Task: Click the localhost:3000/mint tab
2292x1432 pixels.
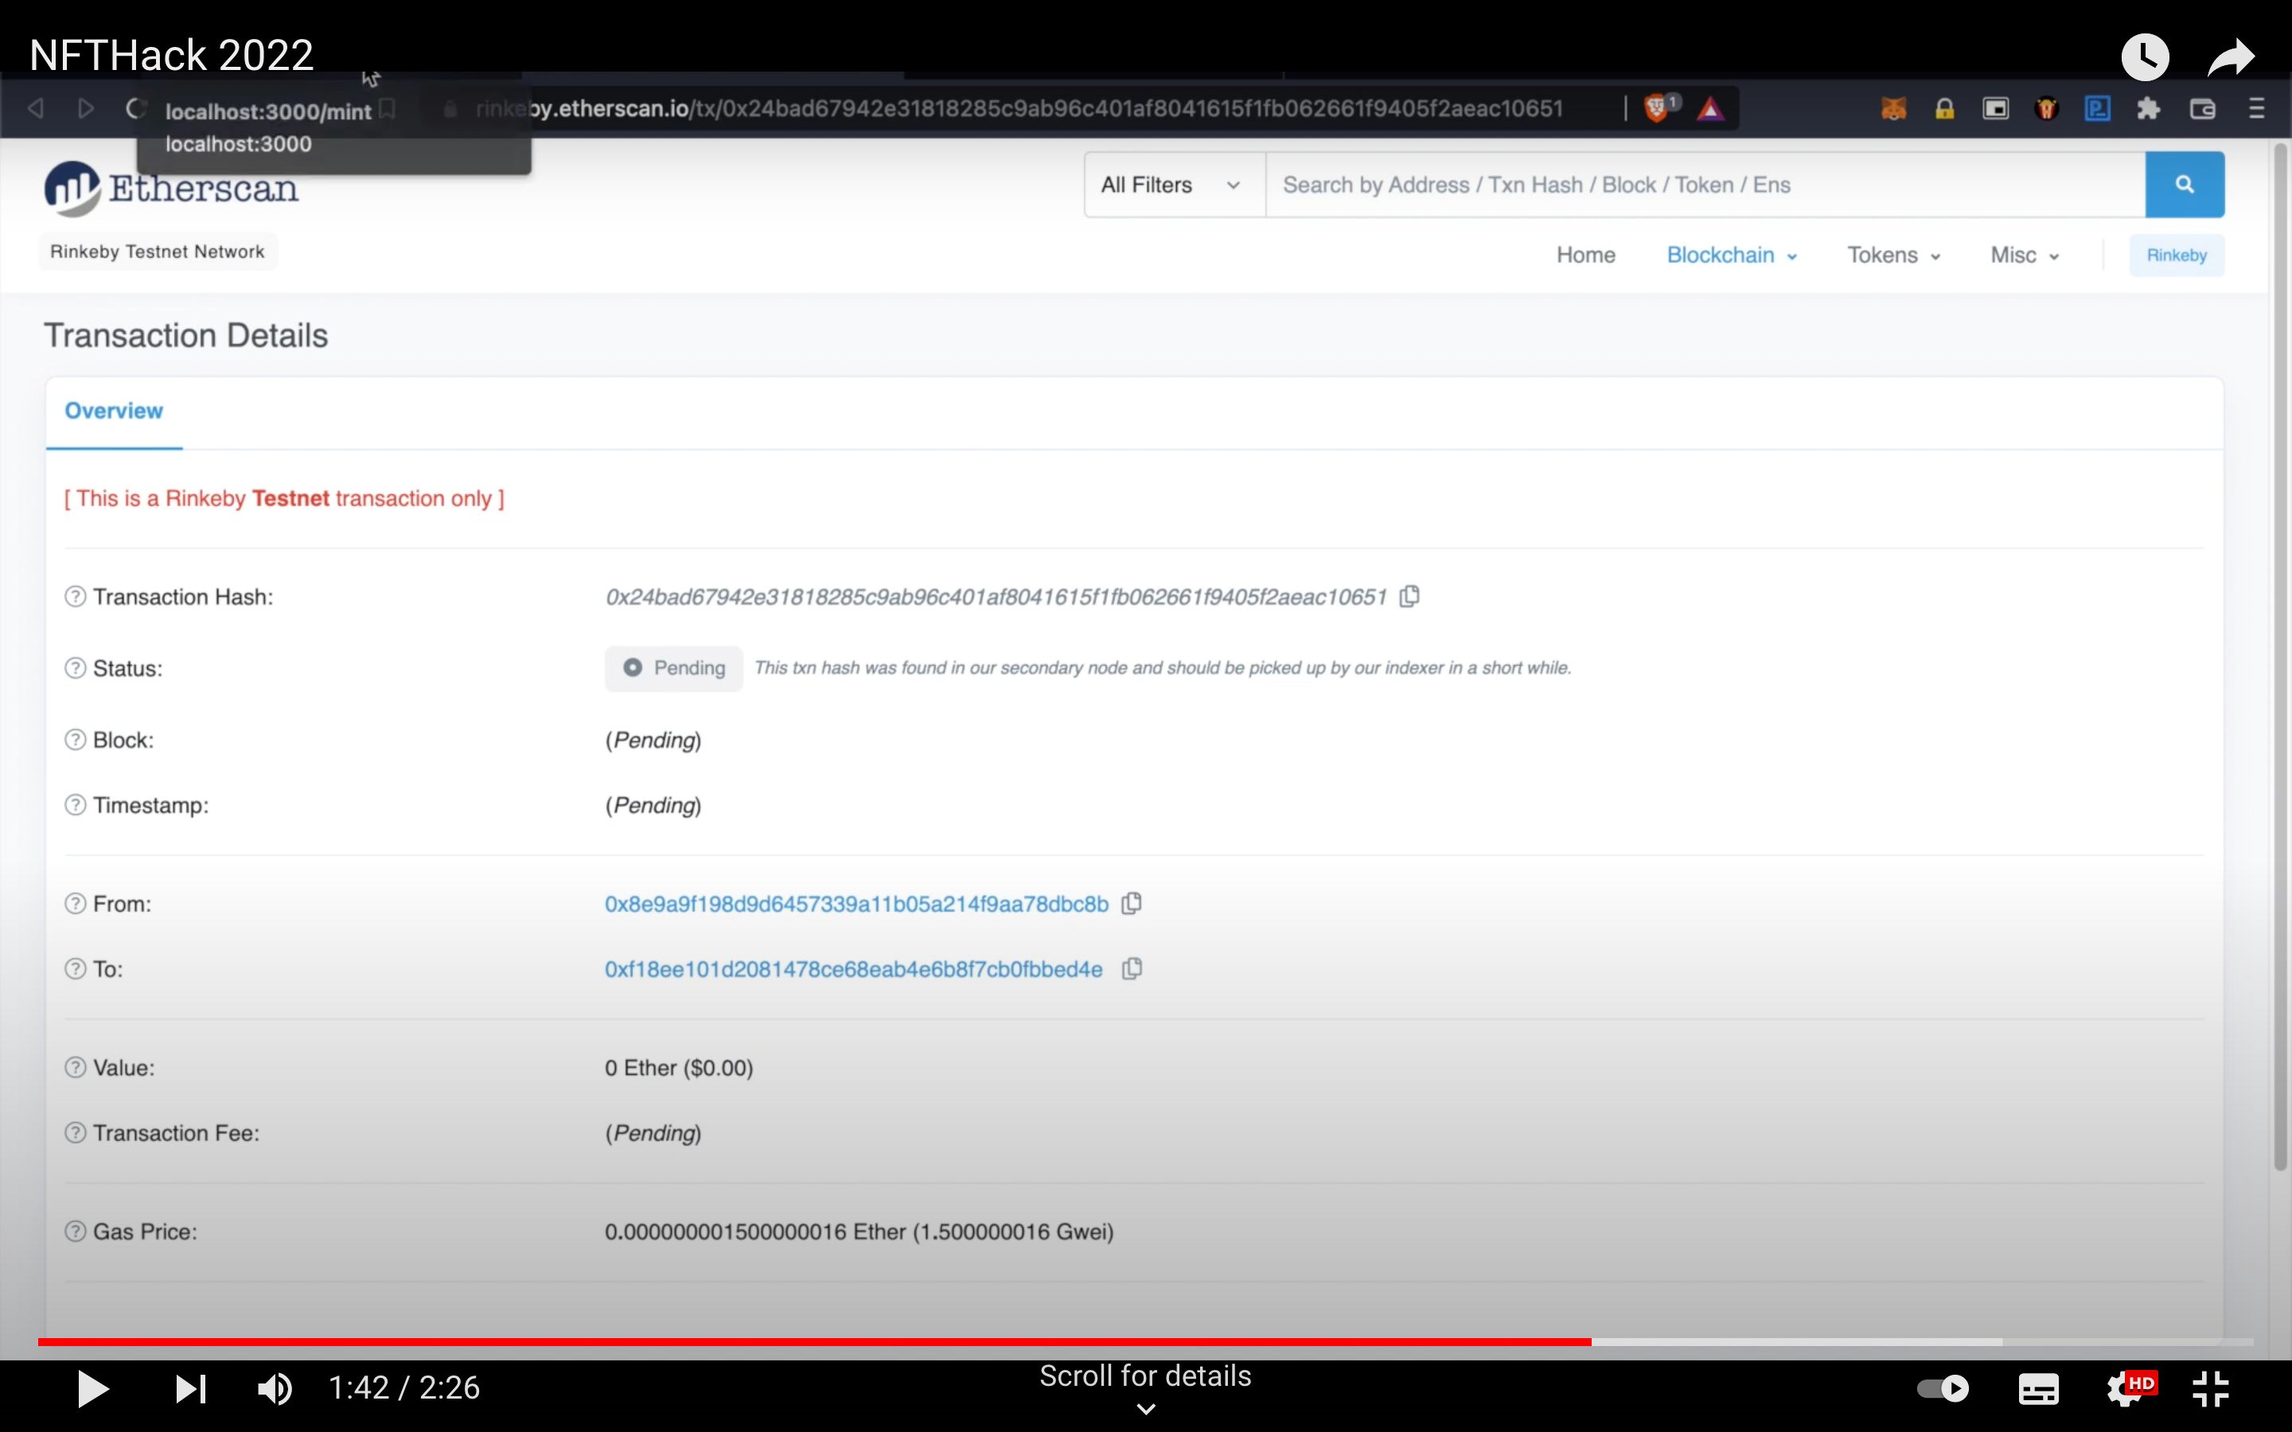Action: pos(268,111)
